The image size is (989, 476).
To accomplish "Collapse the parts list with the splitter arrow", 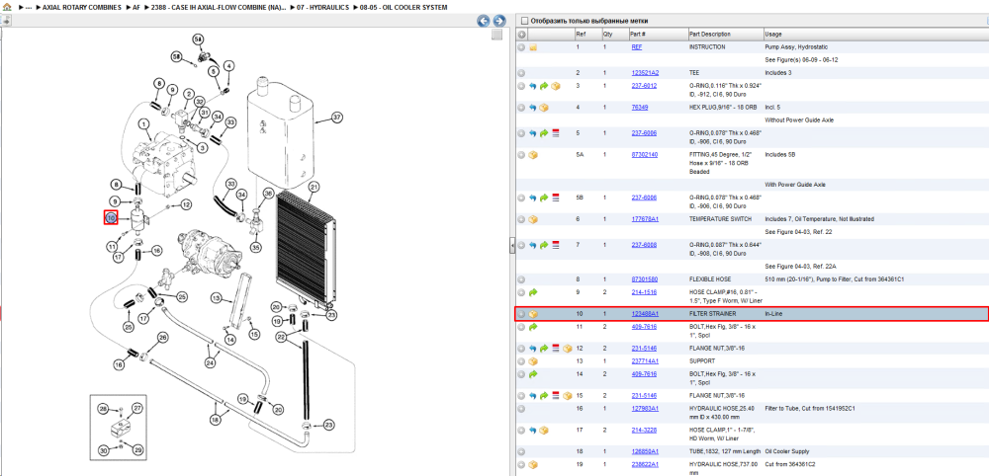I will 511,246.
